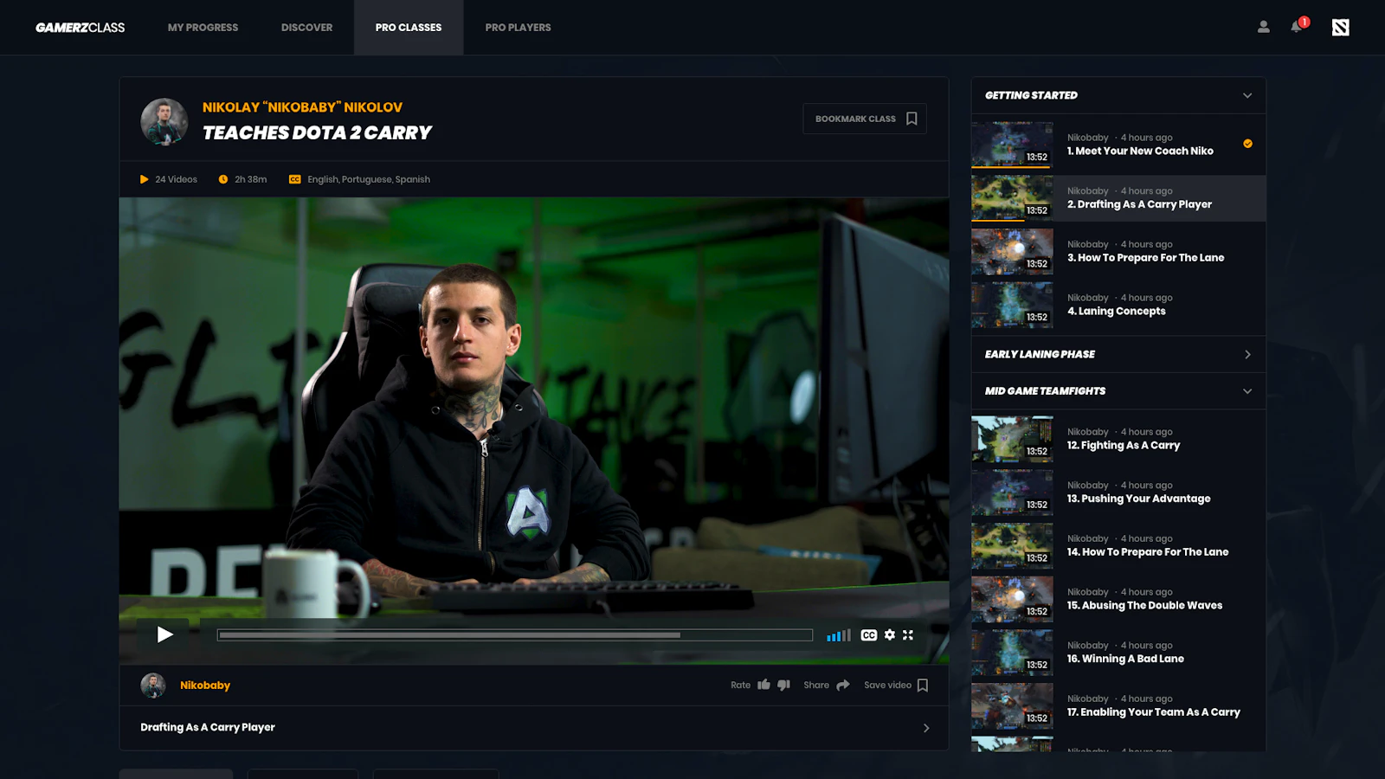Click the GamerzClass logo
This screenshot has height=779, width=1385.
(x=81, y=28)
